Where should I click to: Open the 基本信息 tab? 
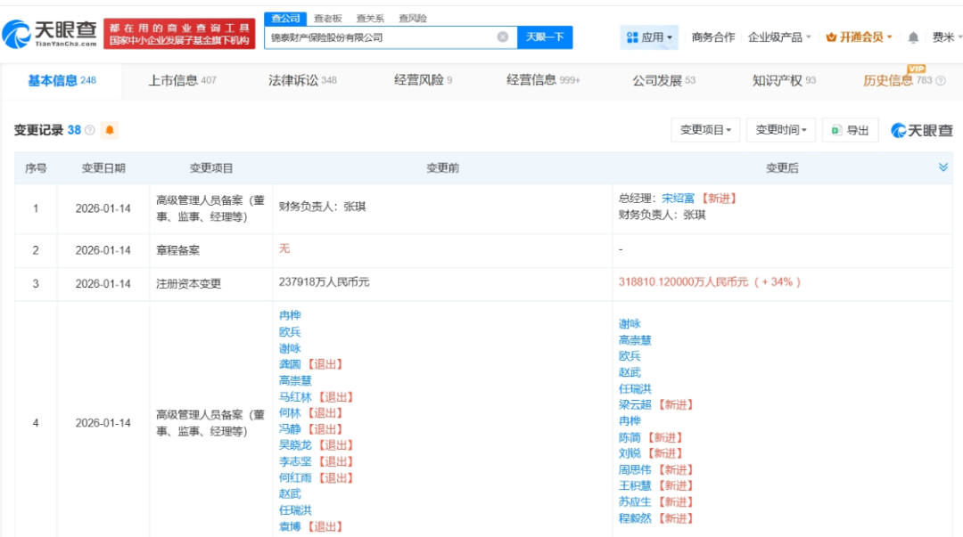(x=62, y=80)
